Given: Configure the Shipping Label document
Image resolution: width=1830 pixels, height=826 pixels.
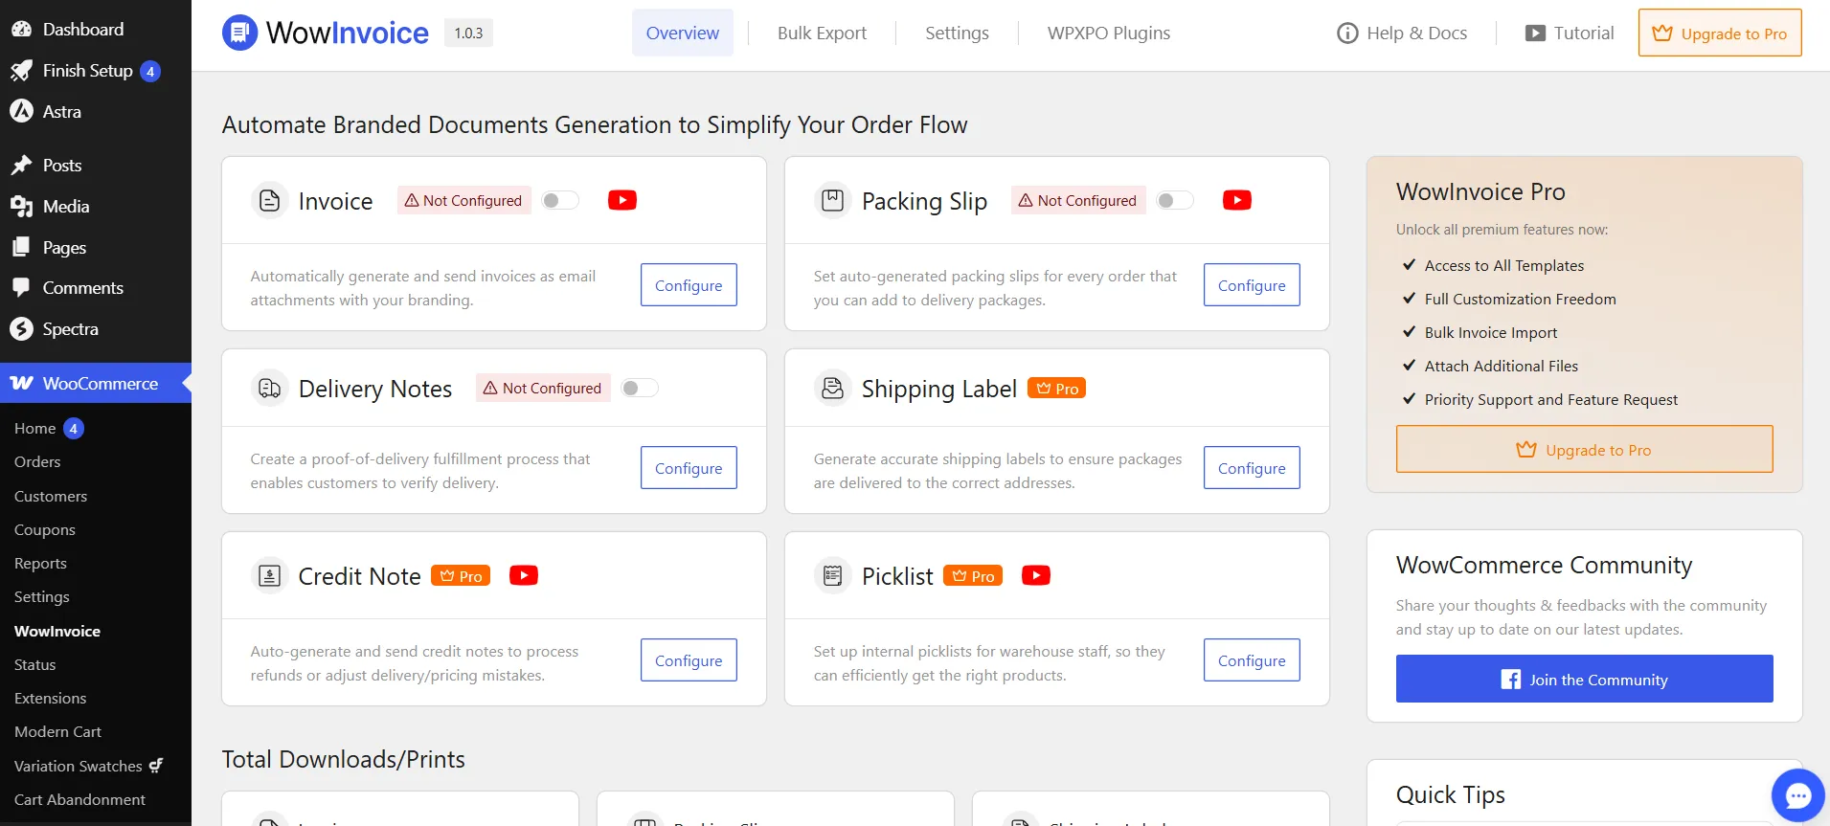Looking at the screenshot, I should [1252, 468].
